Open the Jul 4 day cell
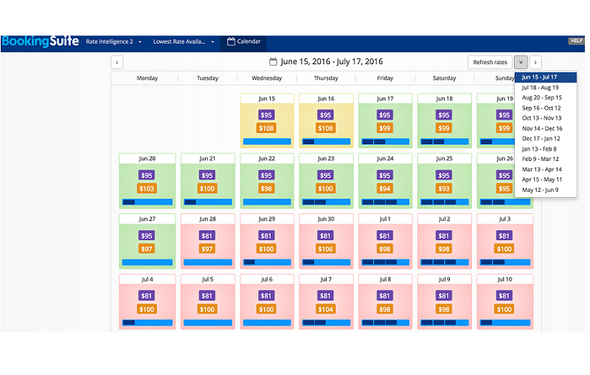This screenshot has height=375, width=590. coord(147,301)
